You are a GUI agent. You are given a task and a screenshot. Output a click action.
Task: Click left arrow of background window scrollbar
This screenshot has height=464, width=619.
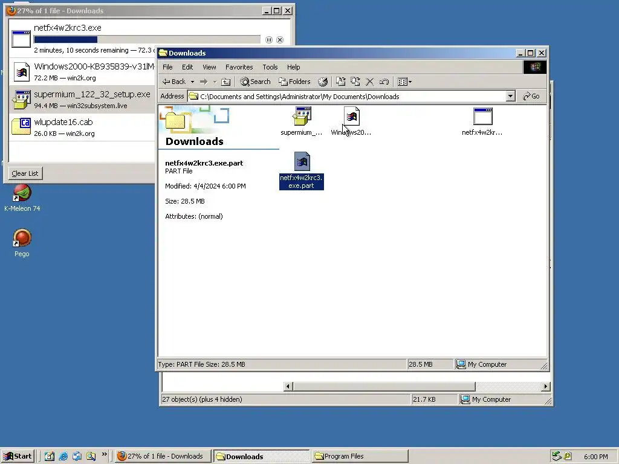tap(288, 386)
